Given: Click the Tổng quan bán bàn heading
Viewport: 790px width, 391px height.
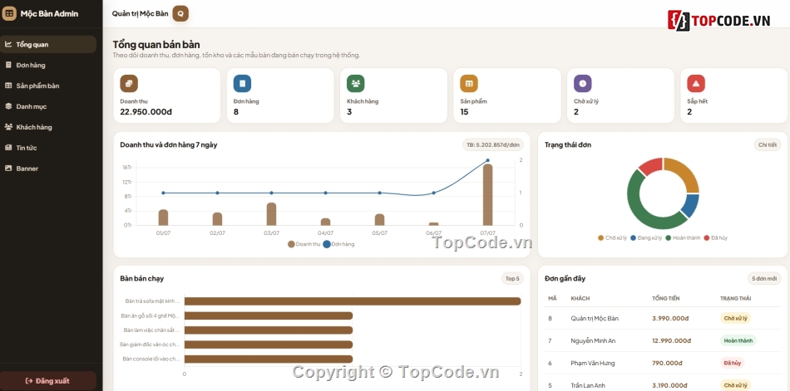Looking at the screenshot, I should tap(156, 45).
